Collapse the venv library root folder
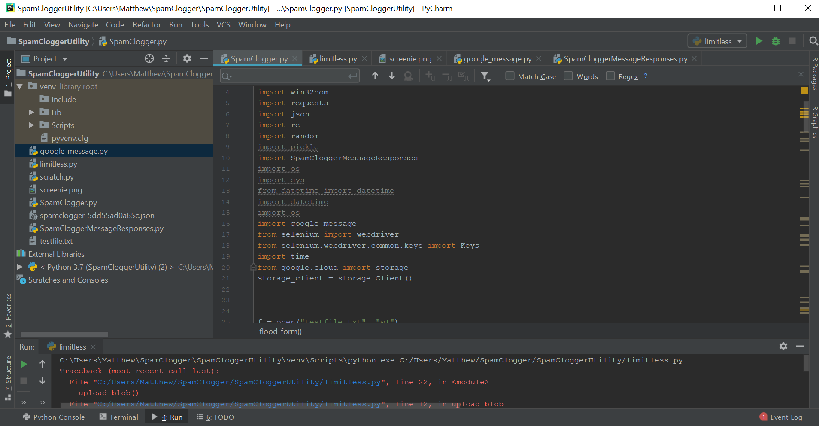This screenshot has width=819, height=426. tap(20, 87)
